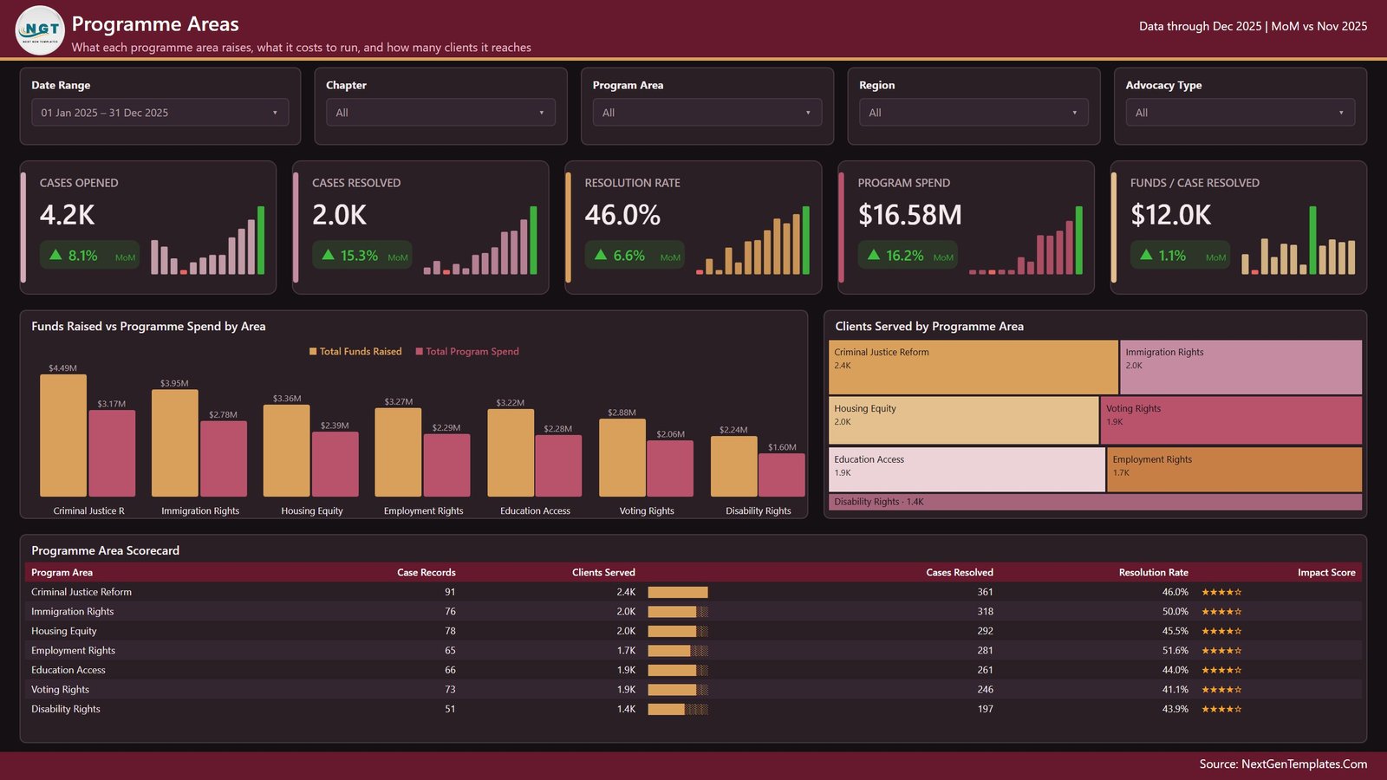Select the Disability Rights scorecard row label

click(x=66, y=709)
